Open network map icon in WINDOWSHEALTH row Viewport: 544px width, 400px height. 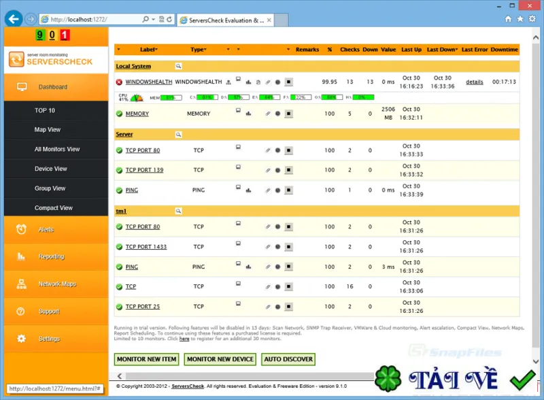pyautogui.click(x=228, y=82)
